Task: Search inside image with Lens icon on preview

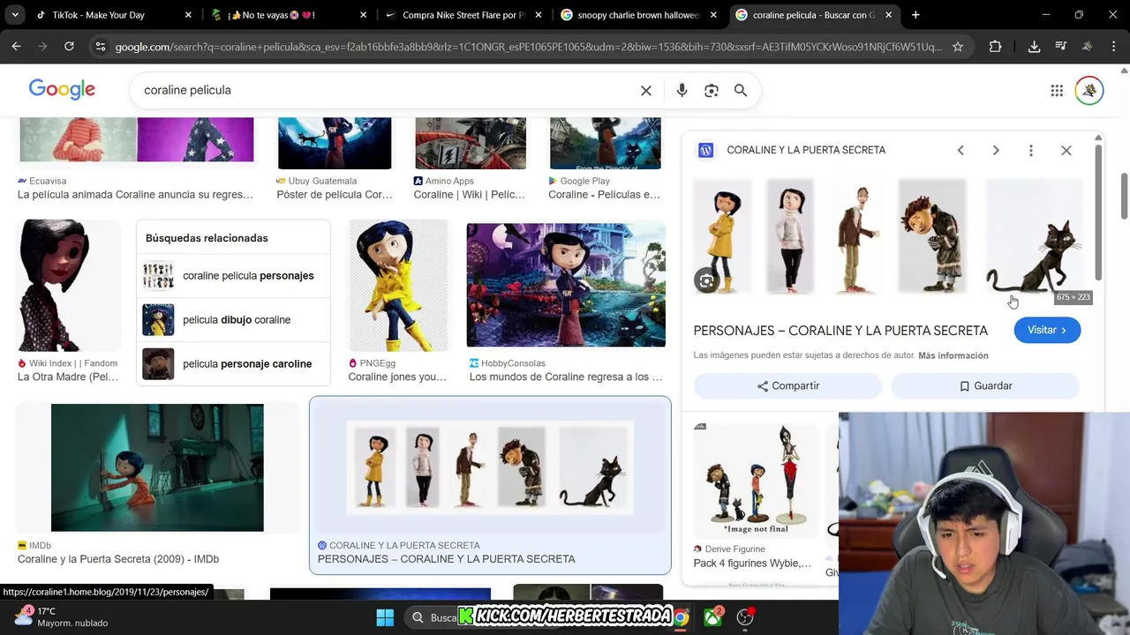Action: [x=706, y=280]
